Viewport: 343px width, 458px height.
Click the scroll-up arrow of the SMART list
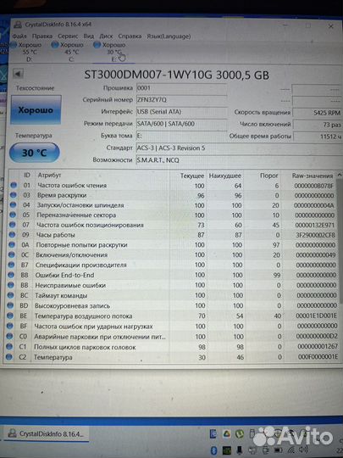click(340, 175)
